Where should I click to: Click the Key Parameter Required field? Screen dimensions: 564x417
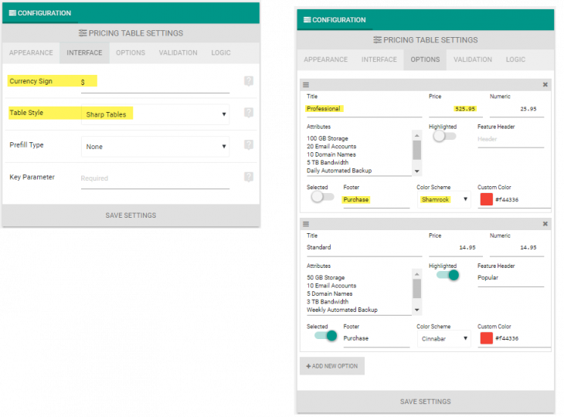[155, 180]
